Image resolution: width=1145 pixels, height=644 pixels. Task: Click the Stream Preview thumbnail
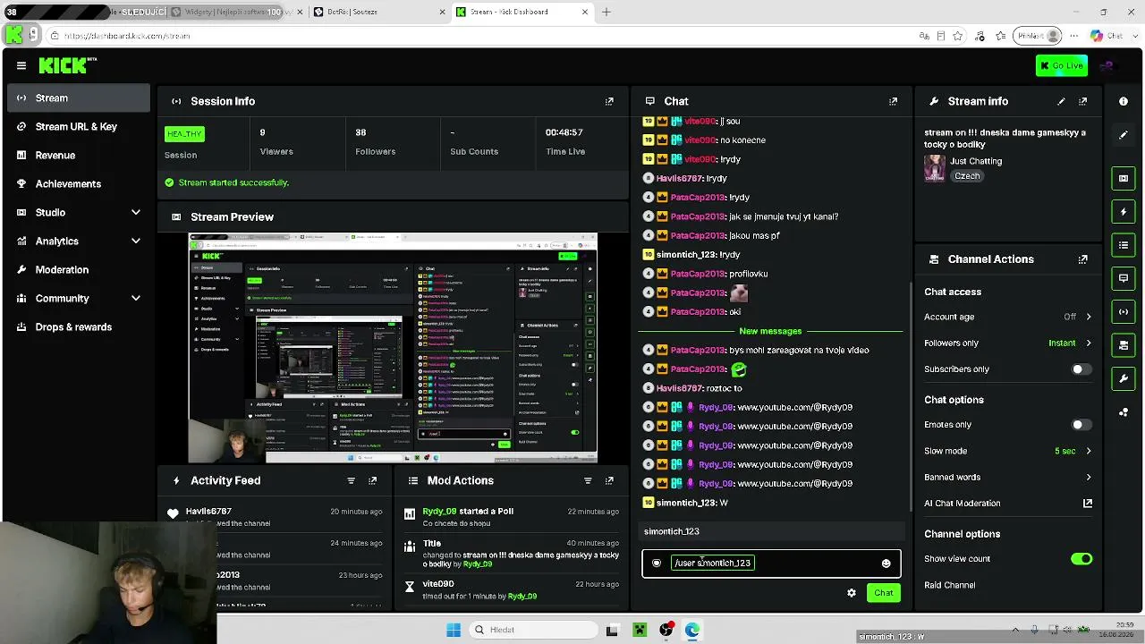pyautogui.click(x=393, y=348)
